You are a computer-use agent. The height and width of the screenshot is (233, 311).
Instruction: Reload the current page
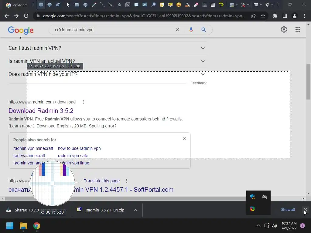click(x=26, y=16)
